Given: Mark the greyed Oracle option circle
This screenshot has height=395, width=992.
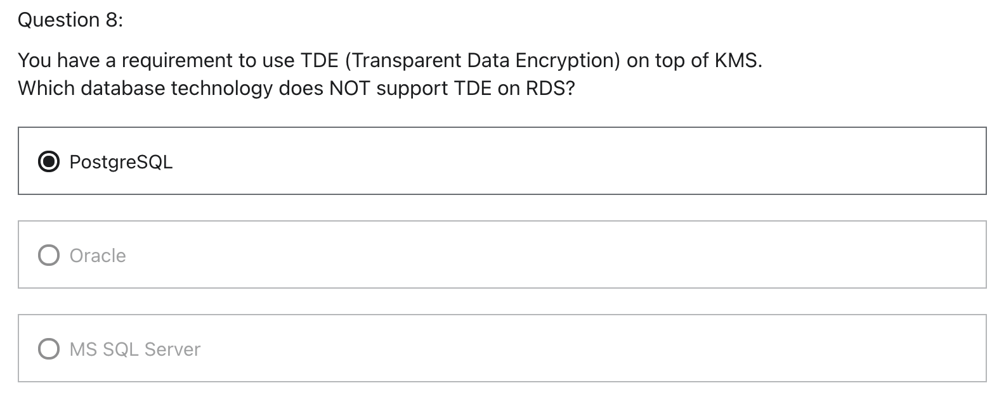Looking at the screenshot, I should [49, 256].
